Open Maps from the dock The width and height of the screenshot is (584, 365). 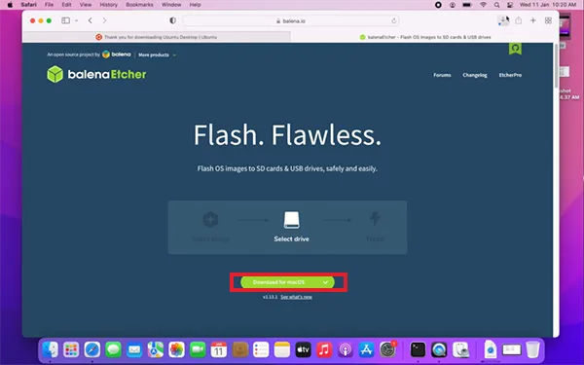tap(156, 349)
